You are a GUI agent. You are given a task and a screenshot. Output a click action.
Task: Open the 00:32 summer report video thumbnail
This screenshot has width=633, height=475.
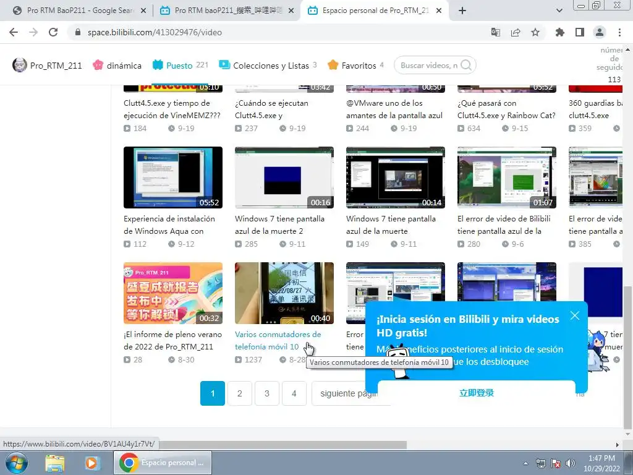coord(173,293)
